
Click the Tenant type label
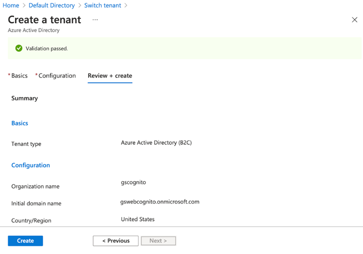(26, 144)
